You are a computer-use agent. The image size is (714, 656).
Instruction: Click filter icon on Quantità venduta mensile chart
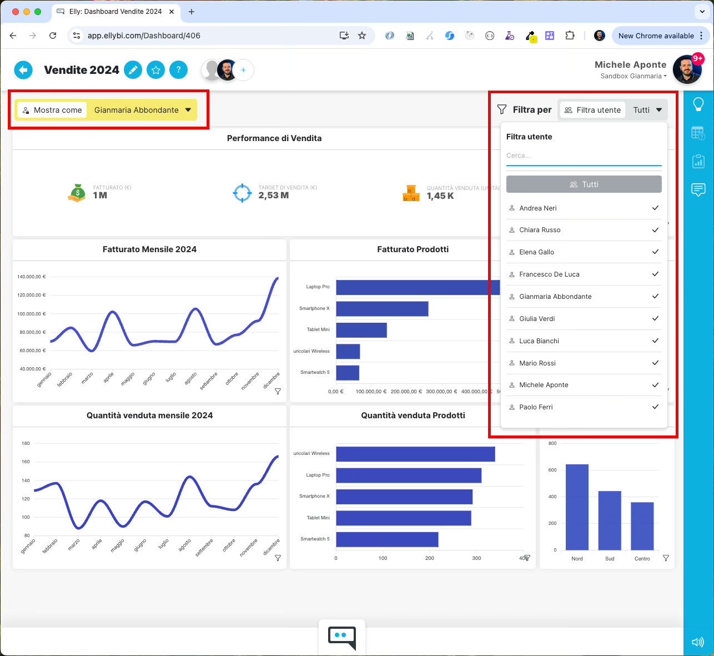click(278, 558)
